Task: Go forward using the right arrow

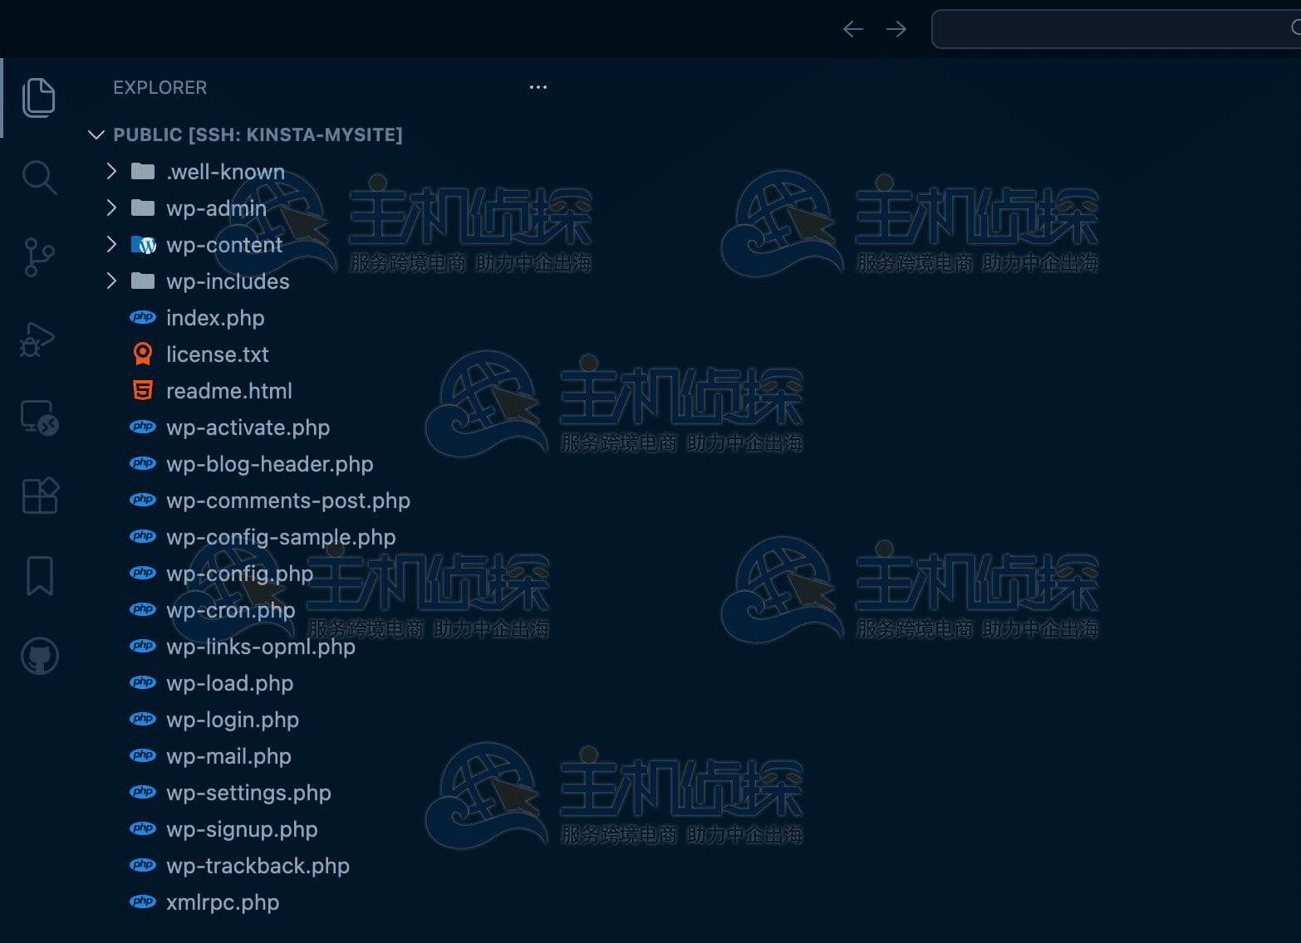Action: 896,29
